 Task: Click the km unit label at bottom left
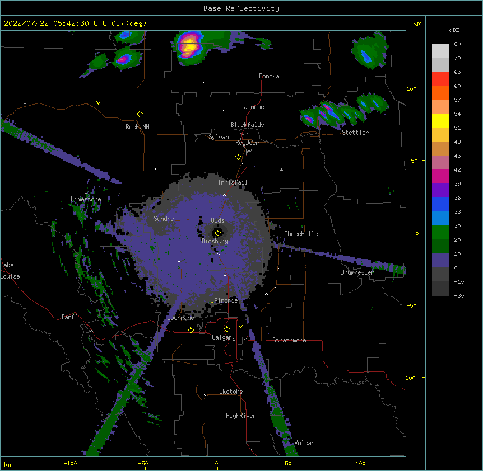(8, 464)
